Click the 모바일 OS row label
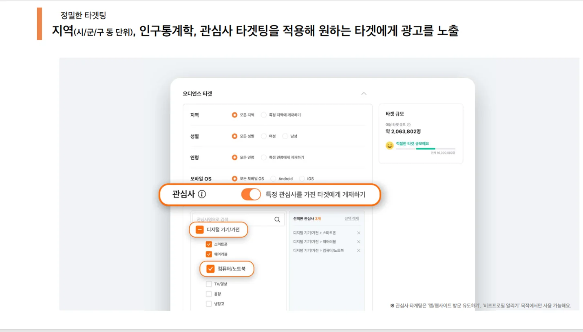This screenshot has width=583, height=332. 201,179
